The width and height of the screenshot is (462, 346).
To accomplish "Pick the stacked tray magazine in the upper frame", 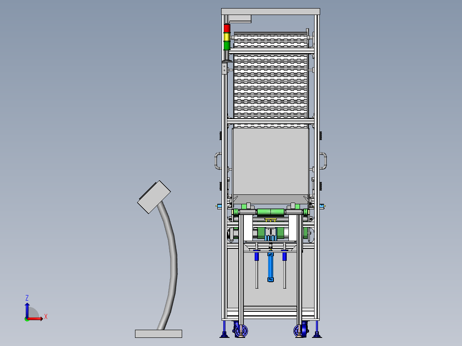I will (x=270, y=80).
